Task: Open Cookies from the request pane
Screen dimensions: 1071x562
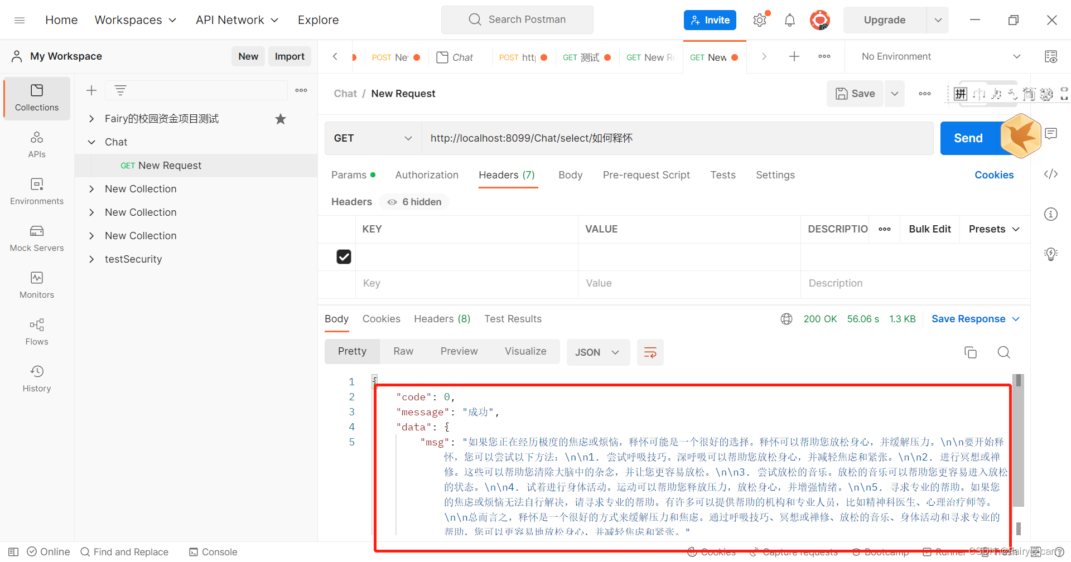Action: click(x=994, y=175)
